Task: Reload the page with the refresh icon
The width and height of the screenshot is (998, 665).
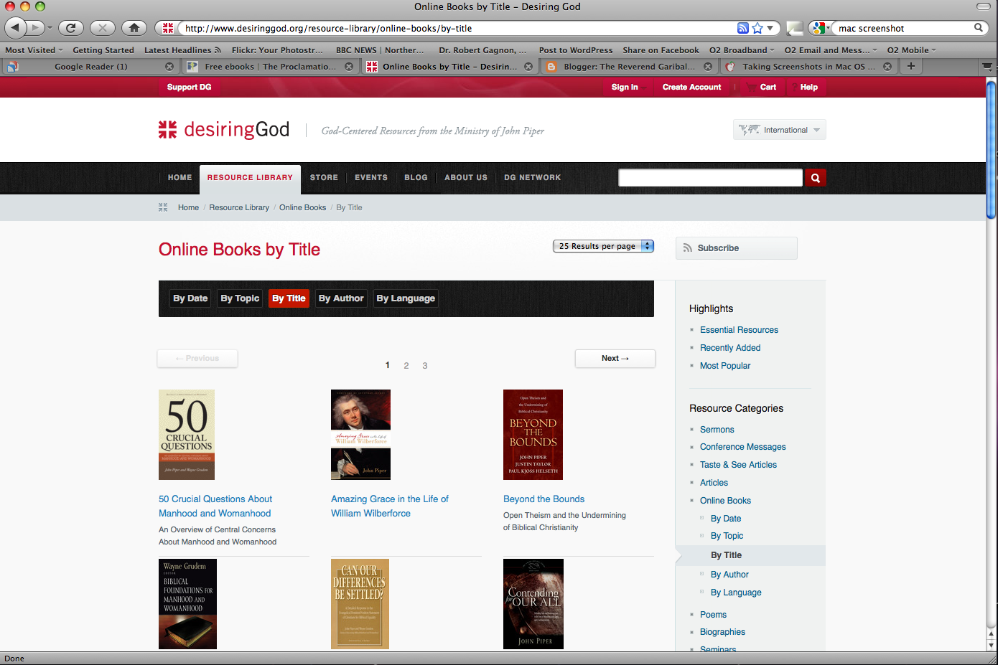Action: pyautogui.click(x=70, y=28)
